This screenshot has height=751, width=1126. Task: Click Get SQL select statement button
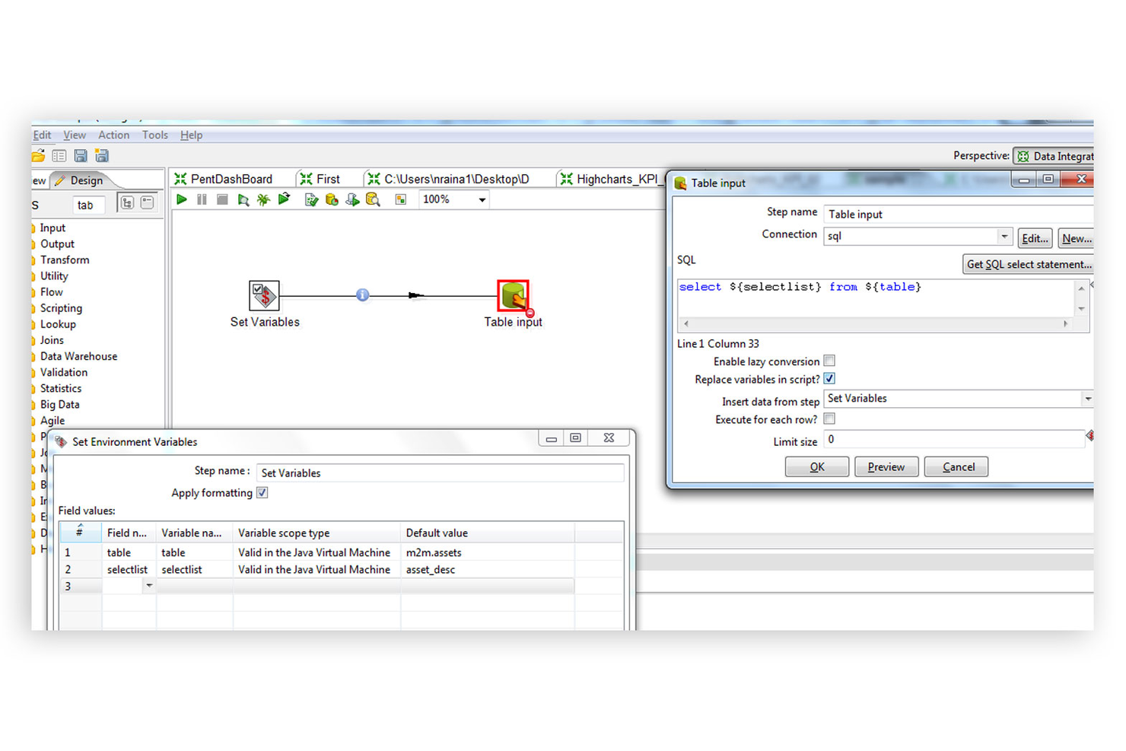[x=1028, y=264]
